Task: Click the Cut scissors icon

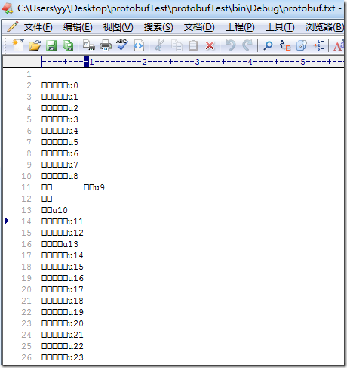Action: coord(159,45)
